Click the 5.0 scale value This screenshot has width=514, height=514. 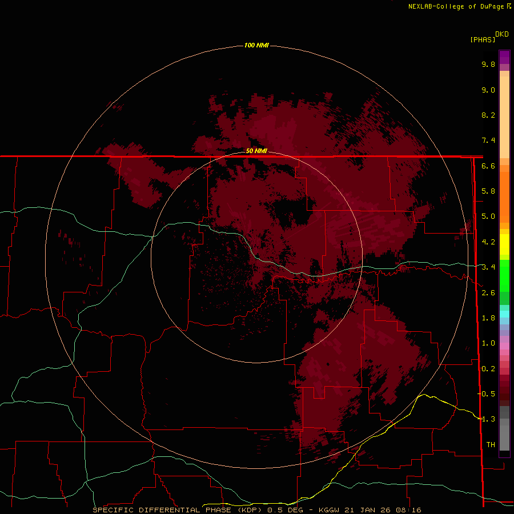(488, 216)
